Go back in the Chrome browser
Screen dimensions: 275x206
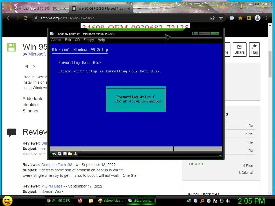tap(8, 18)
